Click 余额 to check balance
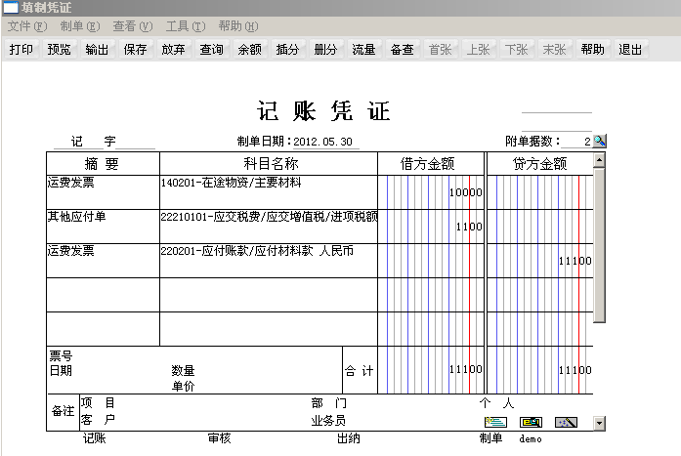Viewport: 681px width, 456px height. (x=250, y=50)
